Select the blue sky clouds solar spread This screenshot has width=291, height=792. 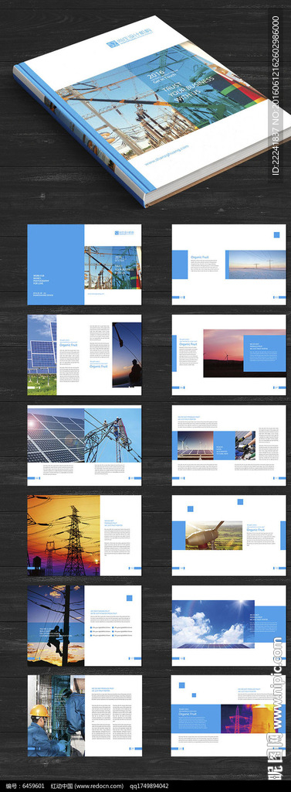click(x=229, y=625)
